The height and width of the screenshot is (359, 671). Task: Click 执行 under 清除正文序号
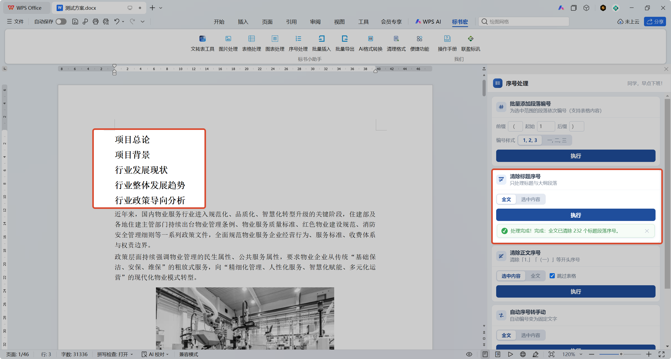tap(576, 292)
